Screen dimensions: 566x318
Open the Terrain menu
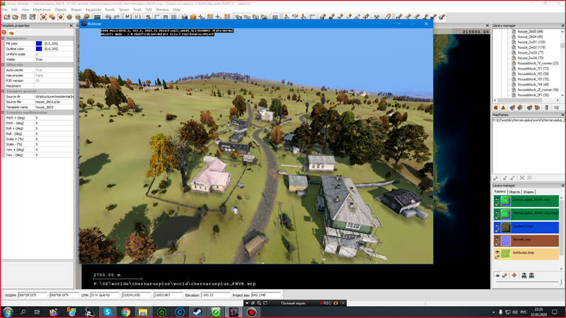click(124, 10)
